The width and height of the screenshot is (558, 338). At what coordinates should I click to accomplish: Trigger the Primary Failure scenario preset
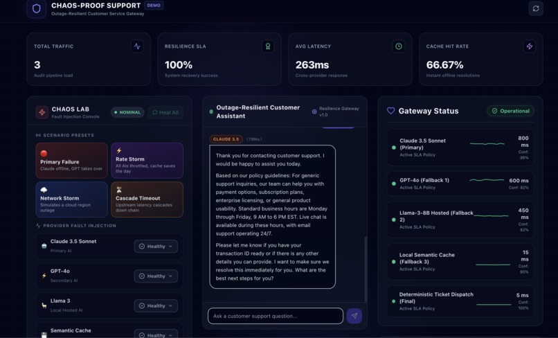coord(71,160)
